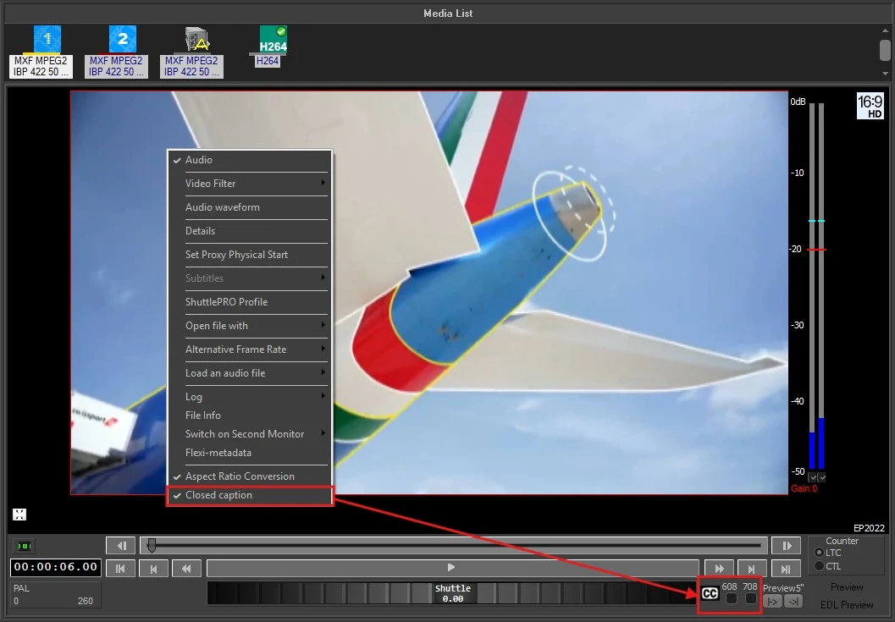Select the H264 media item icon
The image size is (895, 622).
coord(273,40)
